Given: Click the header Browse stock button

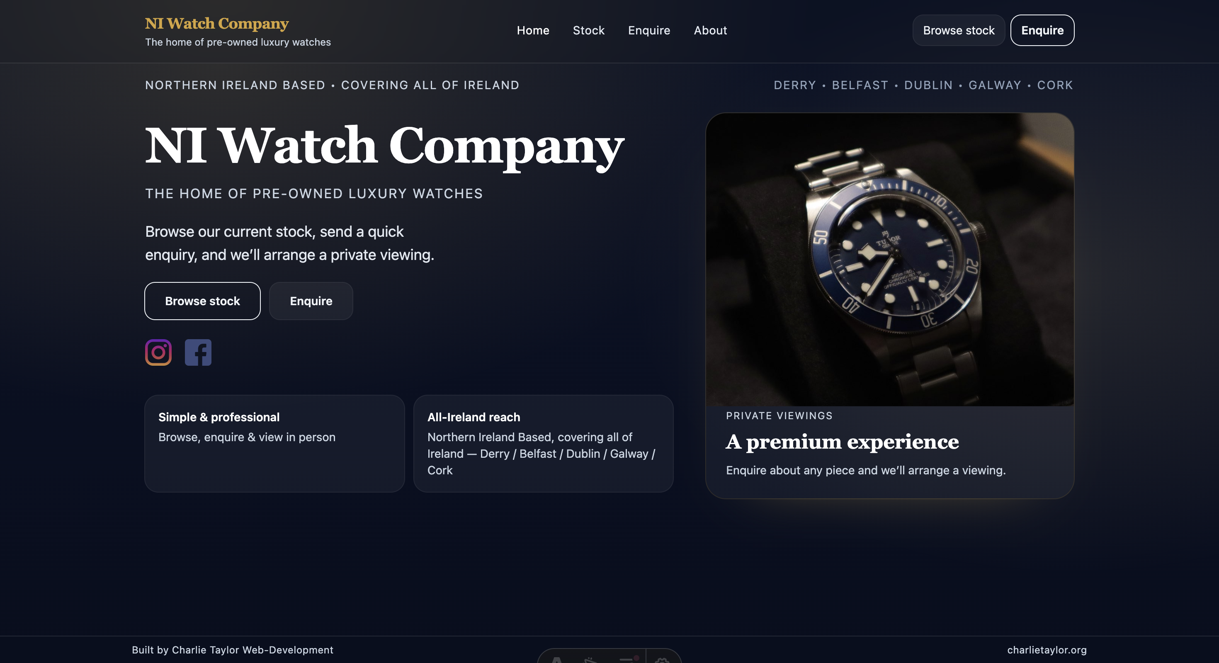Looking at the screenshot, I should [958, 30].
